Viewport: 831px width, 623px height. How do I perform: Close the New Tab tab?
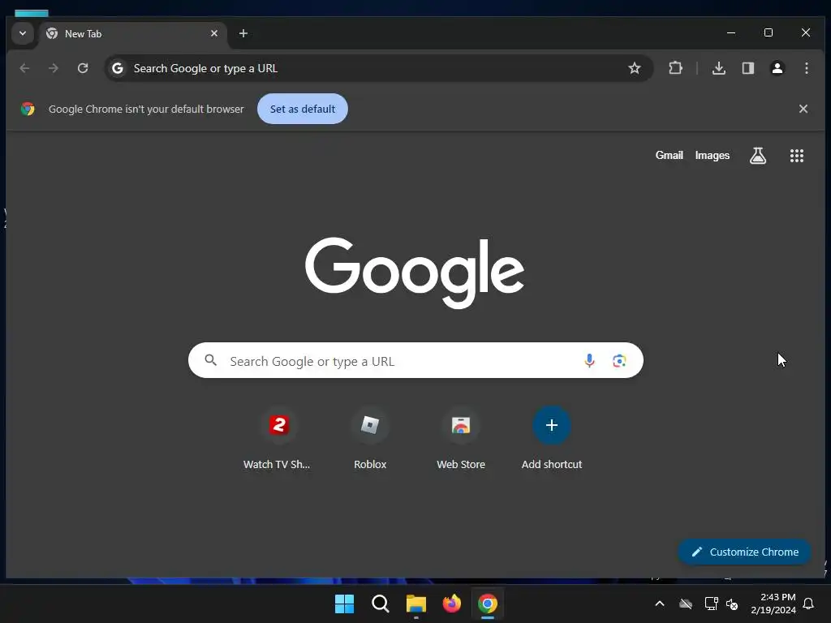click(x=214, y=33)
